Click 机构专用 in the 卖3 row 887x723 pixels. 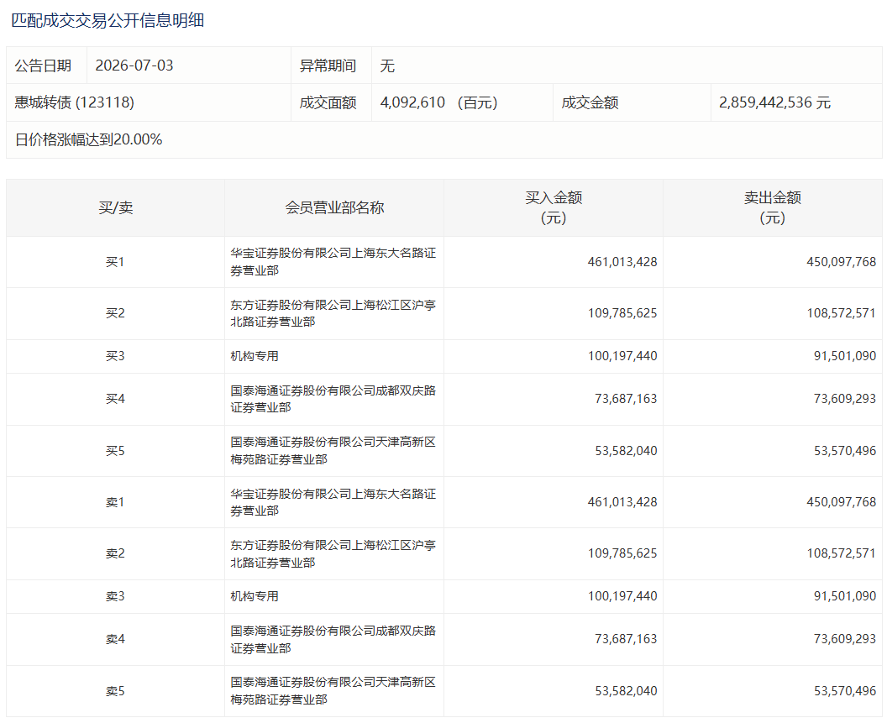[x=255, y=597]
